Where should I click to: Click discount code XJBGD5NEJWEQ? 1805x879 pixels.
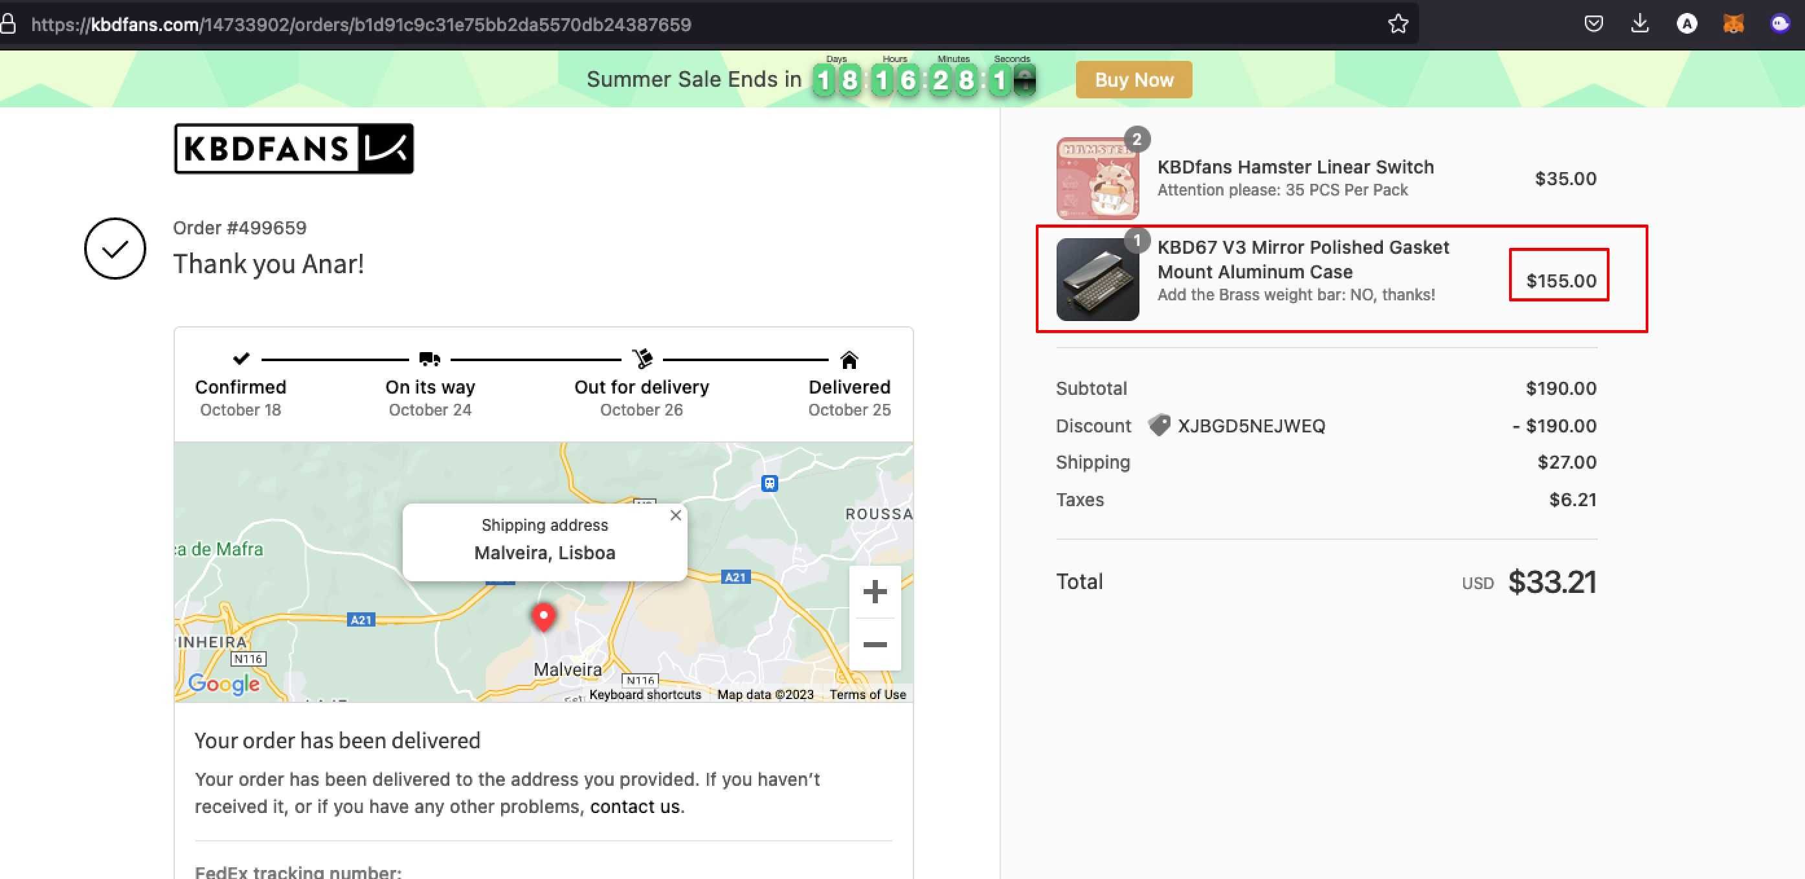[x=1251, y=426]
